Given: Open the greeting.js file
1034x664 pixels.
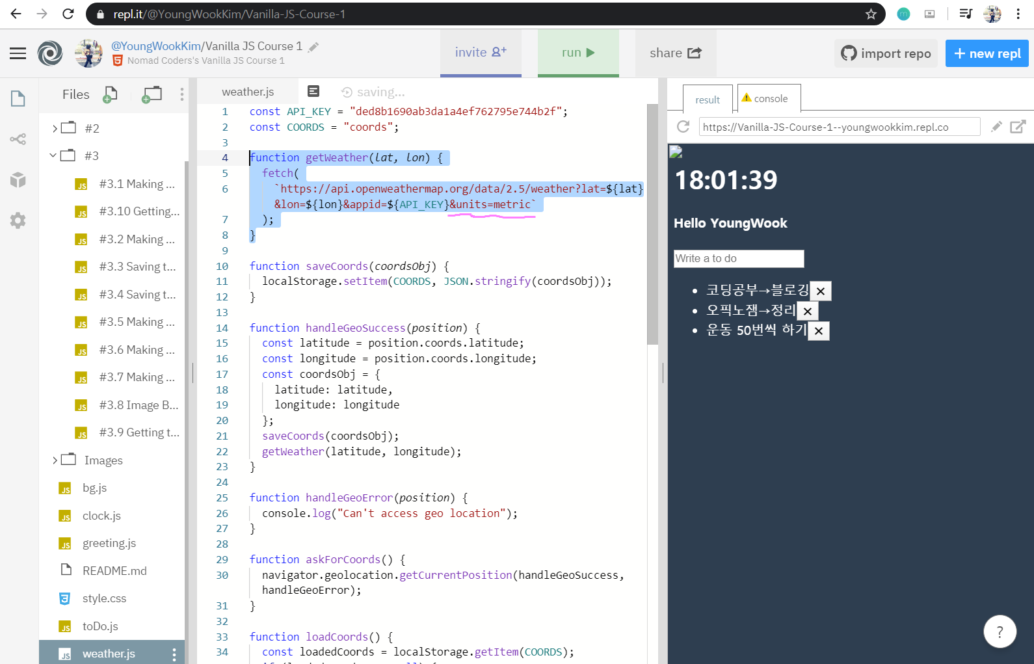Looking at the screenshot, I should tap(98, 543).
